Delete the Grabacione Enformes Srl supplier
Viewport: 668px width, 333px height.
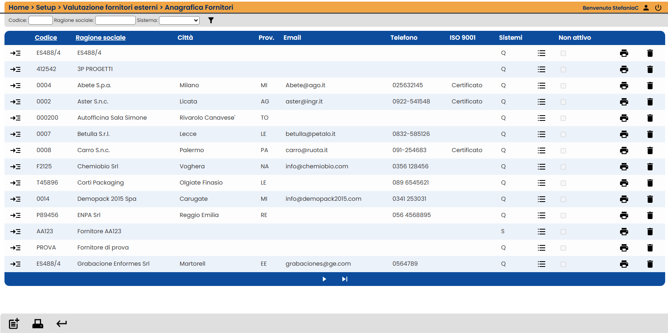coord(650,264)
